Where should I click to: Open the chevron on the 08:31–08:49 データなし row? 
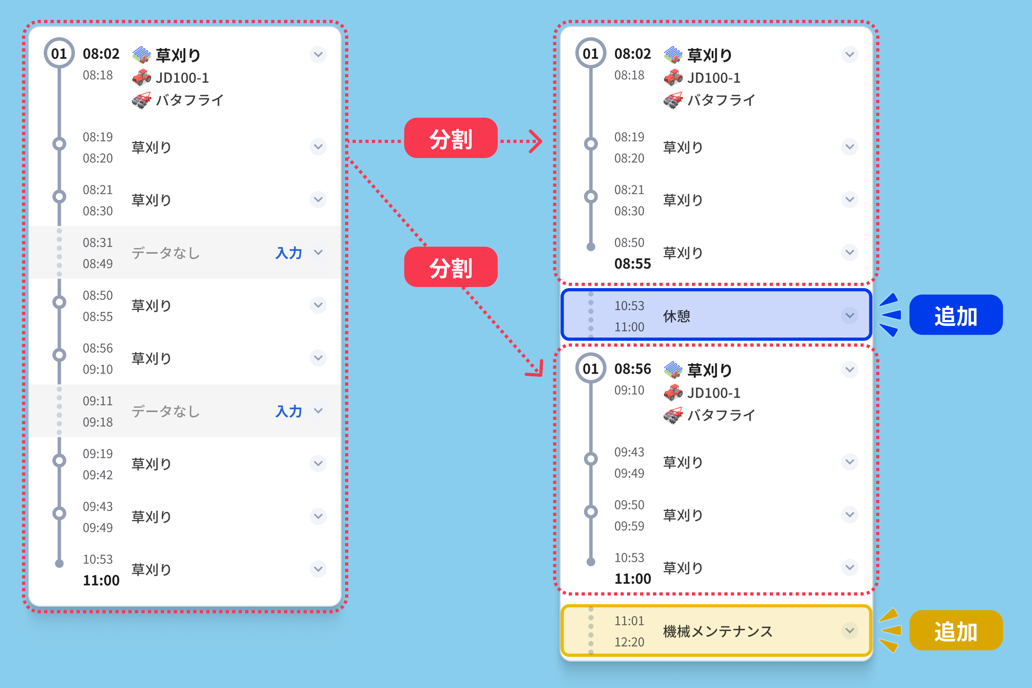pos(318,252)
